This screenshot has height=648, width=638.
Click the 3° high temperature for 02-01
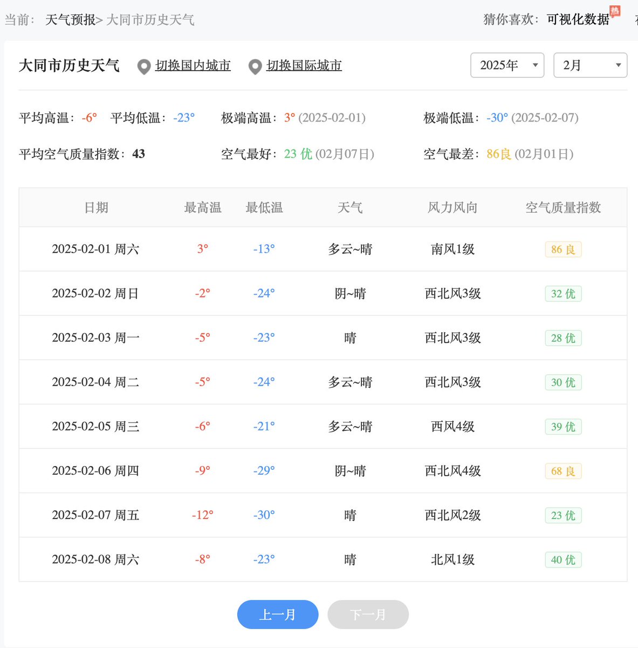coord(203,249)
